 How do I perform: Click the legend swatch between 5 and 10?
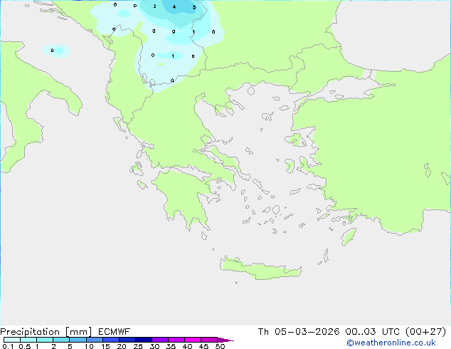78,340
